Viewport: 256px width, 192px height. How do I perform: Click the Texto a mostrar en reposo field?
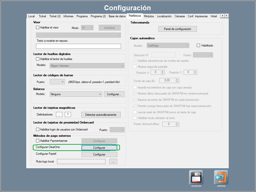(x=78, y=46)
